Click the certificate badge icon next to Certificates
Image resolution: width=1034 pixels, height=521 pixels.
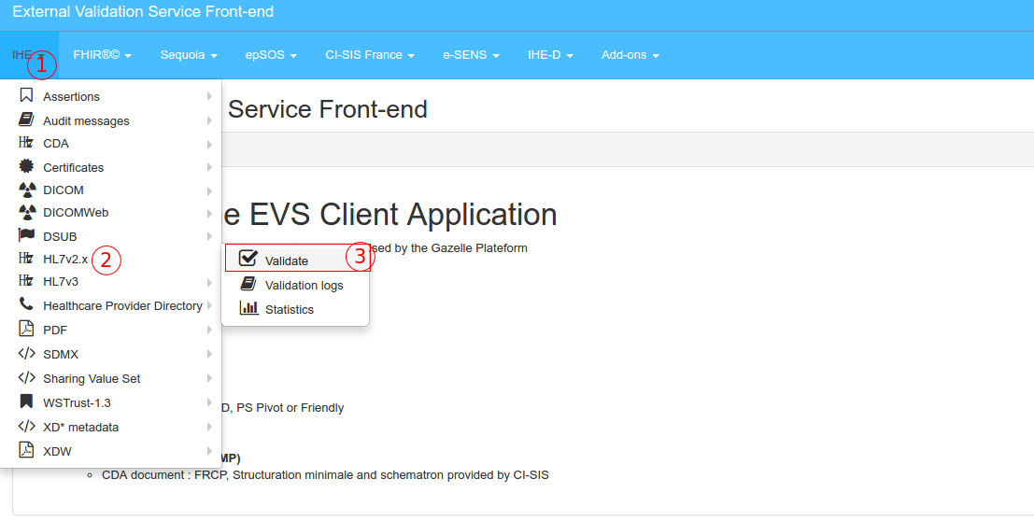tap(26, 167)
